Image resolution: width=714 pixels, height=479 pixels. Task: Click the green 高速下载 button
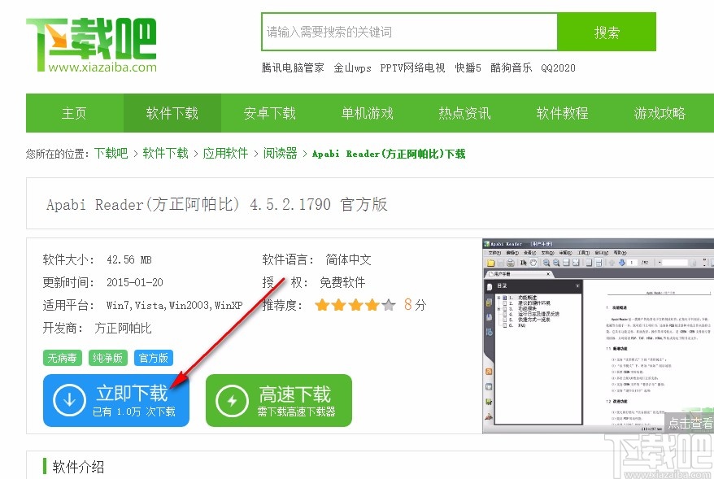279,401
